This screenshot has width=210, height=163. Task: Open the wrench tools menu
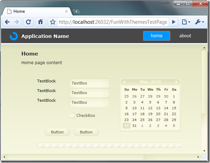click(x=200, y=22)
